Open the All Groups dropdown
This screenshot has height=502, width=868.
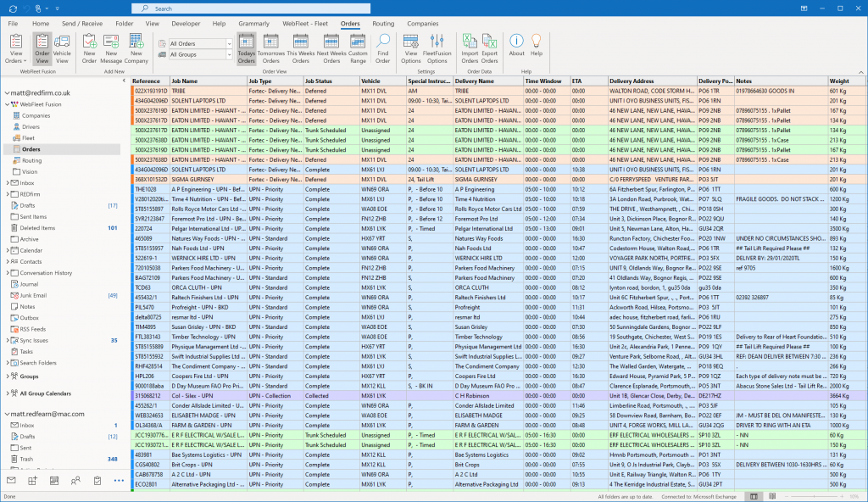pyautogui.click(x=229, y=54)
